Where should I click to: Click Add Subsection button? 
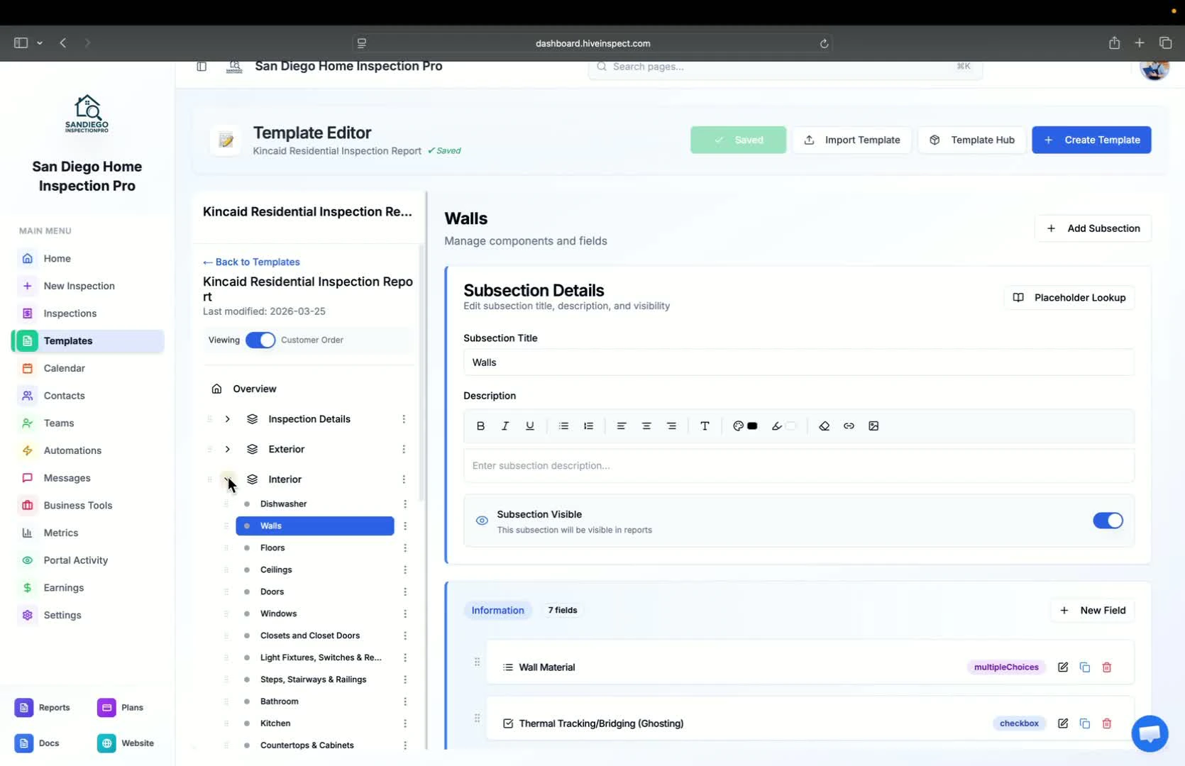tap(1093, 228)
